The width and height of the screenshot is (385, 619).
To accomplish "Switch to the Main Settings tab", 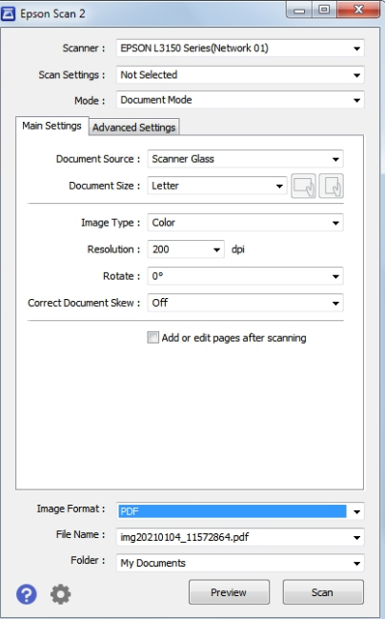I will (51, 126).
